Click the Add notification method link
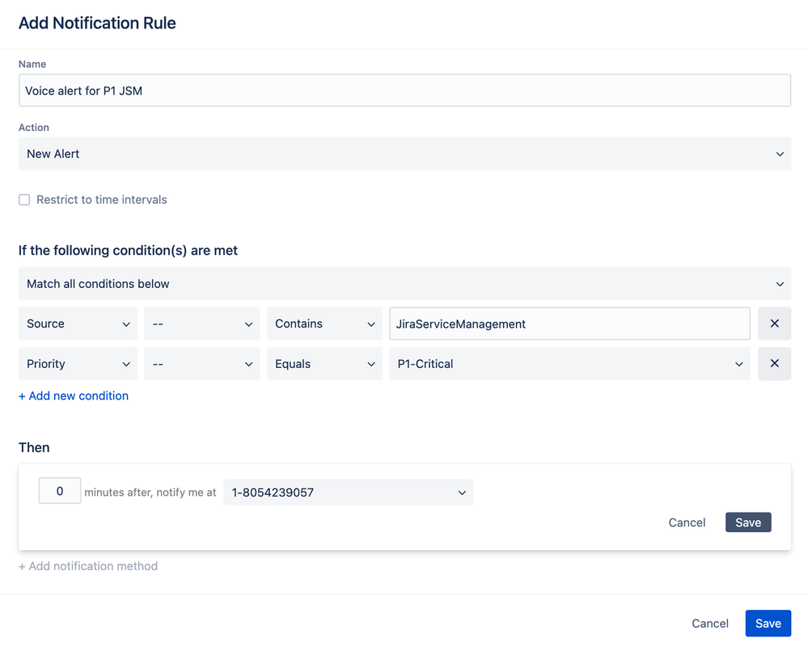The image size is (808, 647). pyautogui.click(x=88, y=566)
